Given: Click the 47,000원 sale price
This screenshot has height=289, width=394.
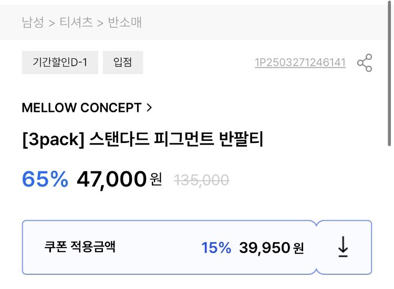Looking at the screenshot, I should 119,180.
